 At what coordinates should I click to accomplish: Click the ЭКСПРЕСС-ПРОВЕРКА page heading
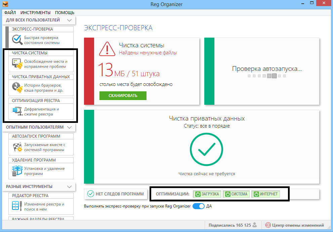[x=118, y=28]
